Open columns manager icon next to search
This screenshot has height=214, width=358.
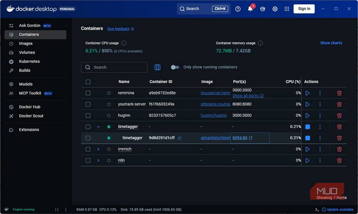(158, 67)
